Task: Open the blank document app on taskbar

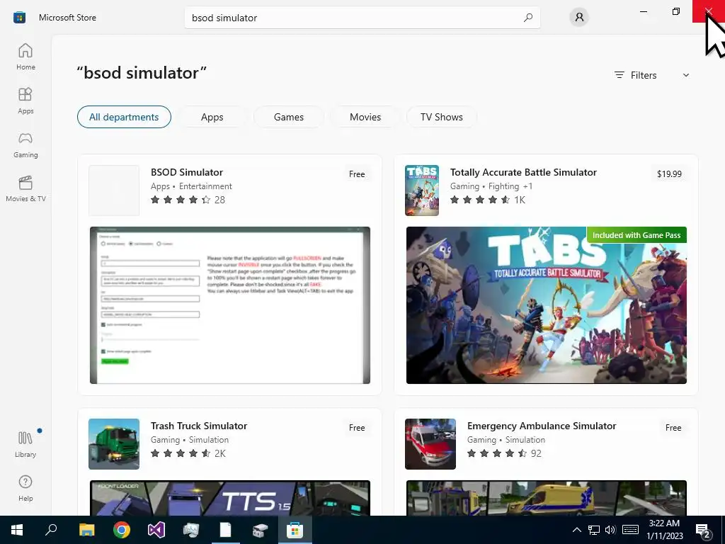Action: (226, 530)
